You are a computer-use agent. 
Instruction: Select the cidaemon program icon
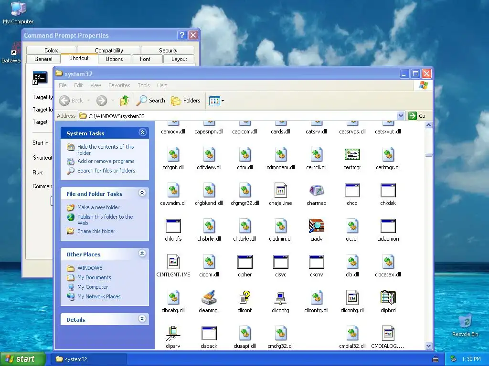[388, 226]
